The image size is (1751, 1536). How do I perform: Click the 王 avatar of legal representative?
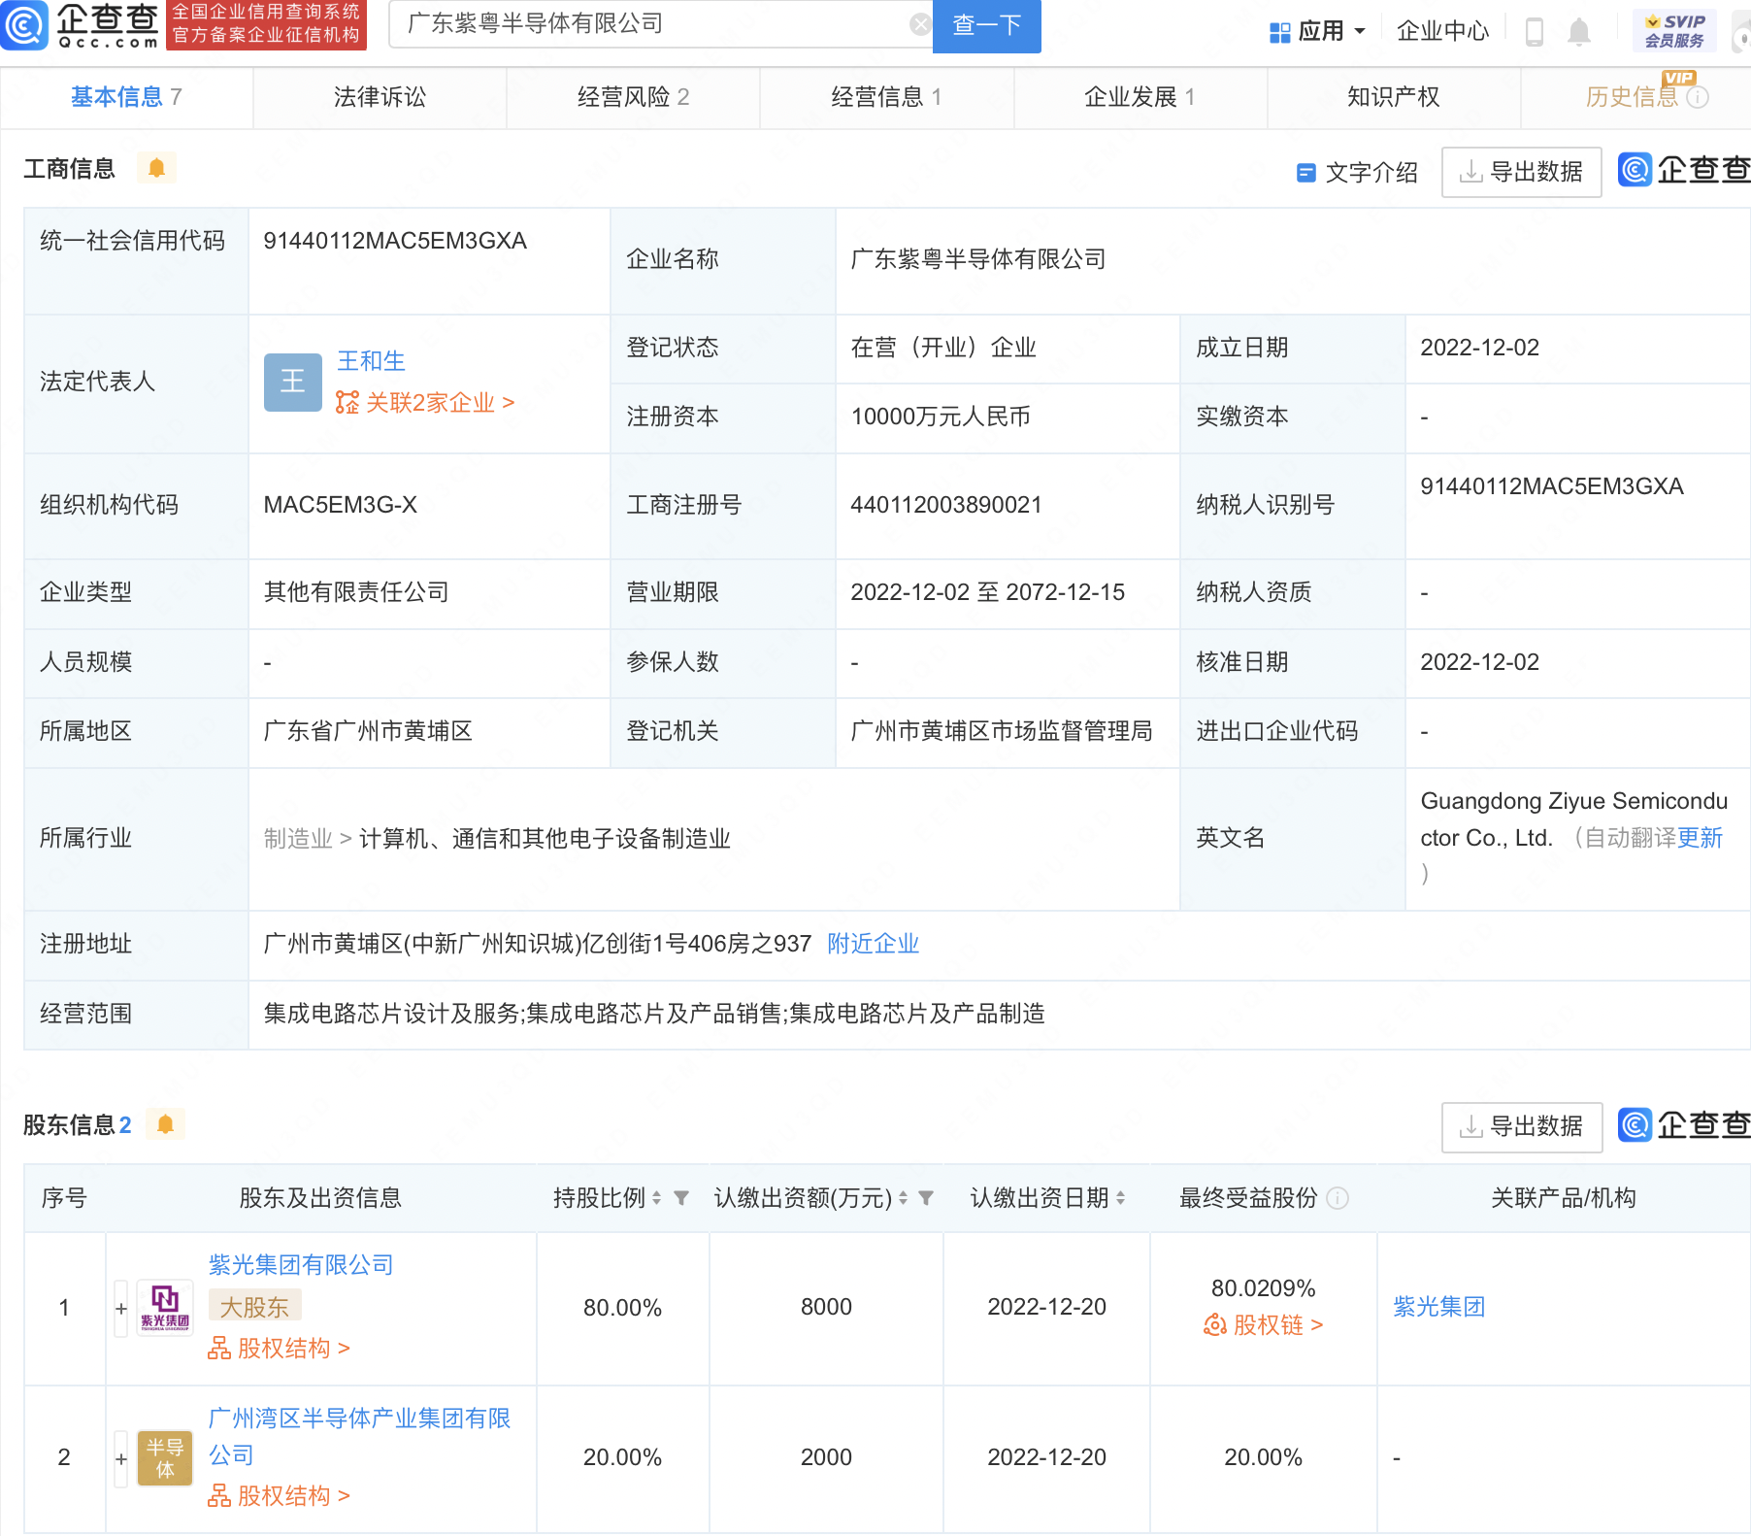pyautogui.click(x=292, y=382)
